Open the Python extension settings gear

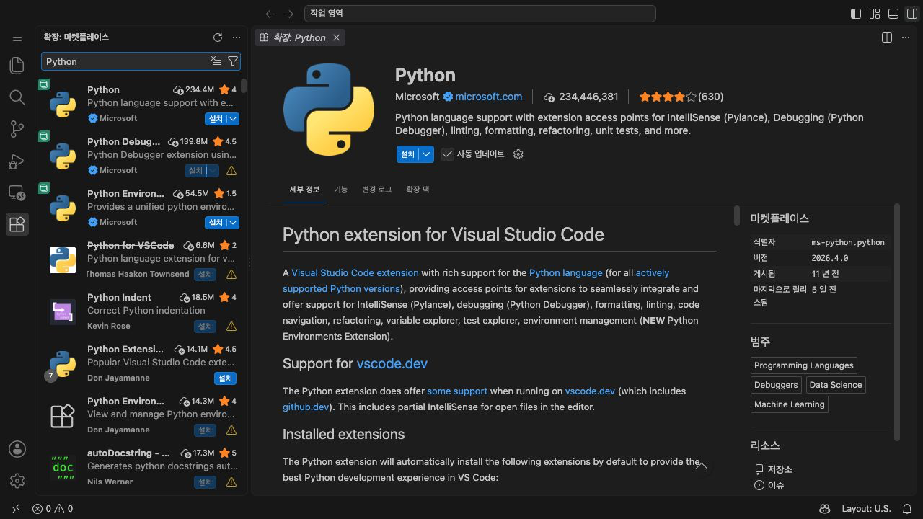(518, 154)
